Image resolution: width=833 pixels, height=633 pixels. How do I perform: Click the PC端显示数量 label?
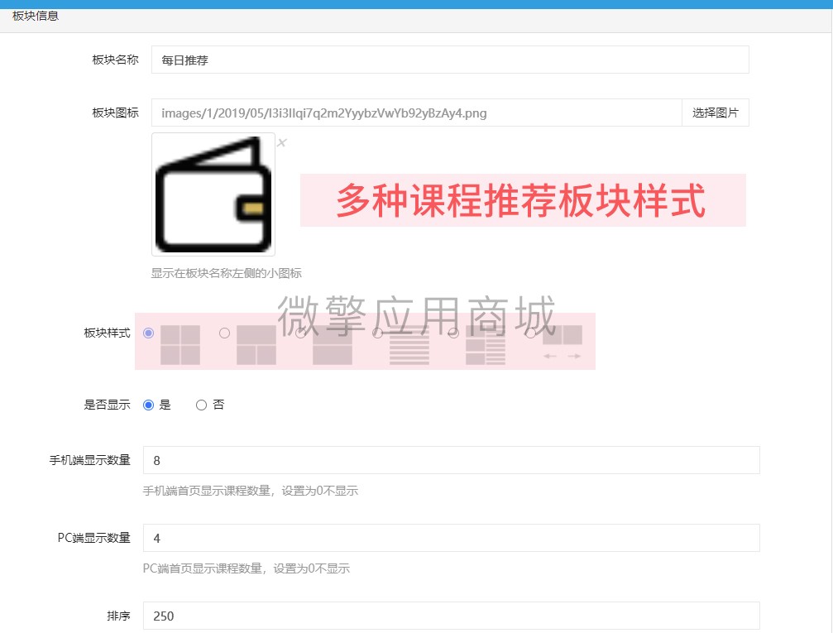point(94,538)
